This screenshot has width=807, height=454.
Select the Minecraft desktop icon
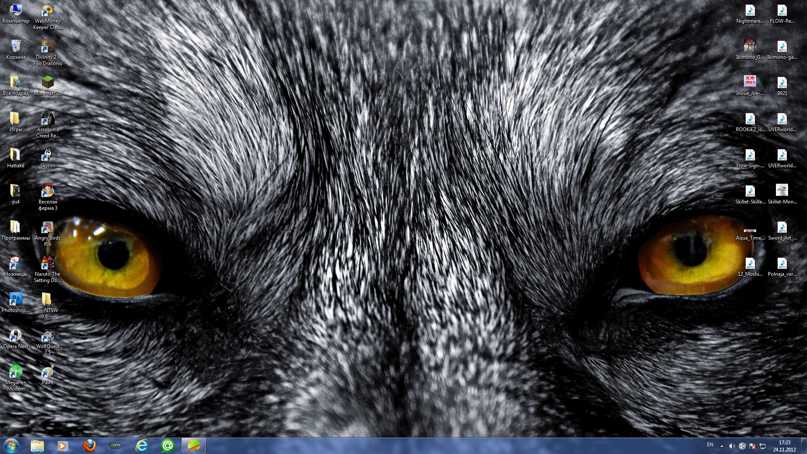47,83
